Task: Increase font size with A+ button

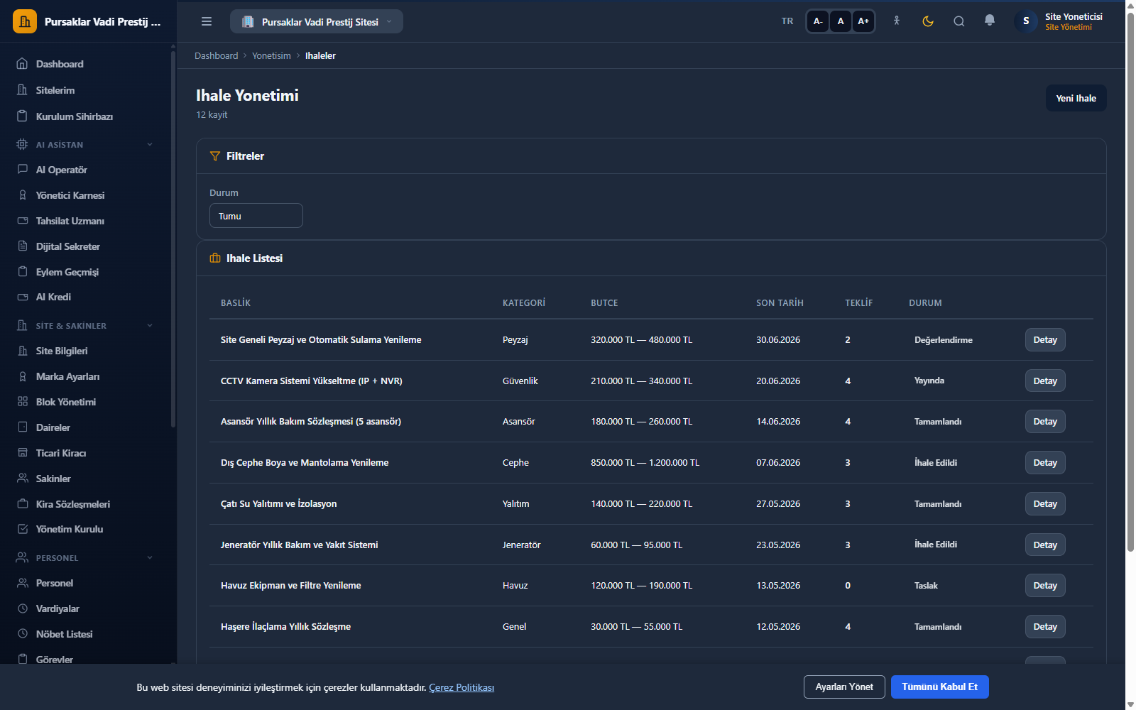Action: (x=863, y=21)
